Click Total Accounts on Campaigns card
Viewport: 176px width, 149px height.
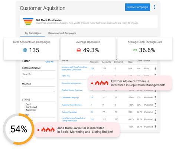coord(32,48)
